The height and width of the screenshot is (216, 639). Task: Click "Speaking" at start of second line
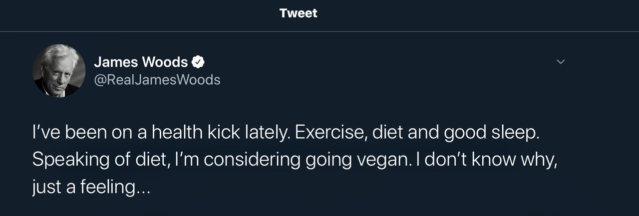(x=64, y=160)
